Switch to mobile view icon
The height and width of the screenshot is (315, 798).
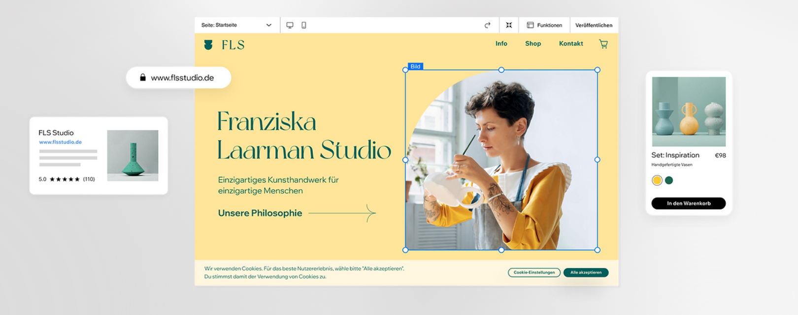304,25
